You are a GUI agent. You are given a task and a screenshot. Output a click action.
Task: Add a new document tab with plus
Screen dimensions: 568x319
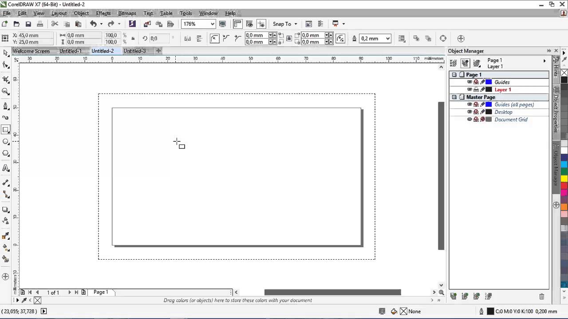pos(158,51)
